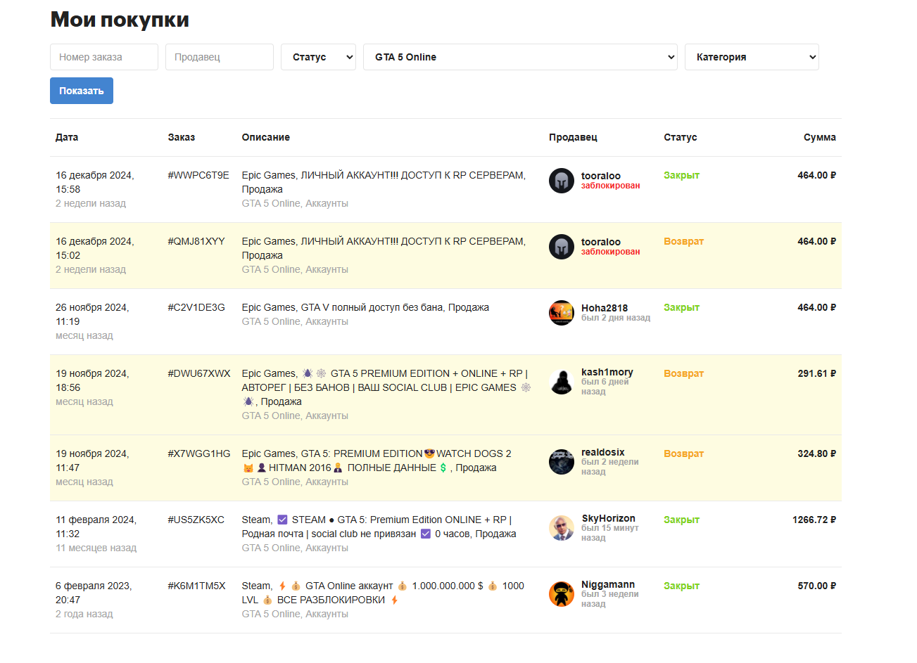Click the 570.00 ₽ amount
The image size is (917, 663).
click(x=817, y=586)
